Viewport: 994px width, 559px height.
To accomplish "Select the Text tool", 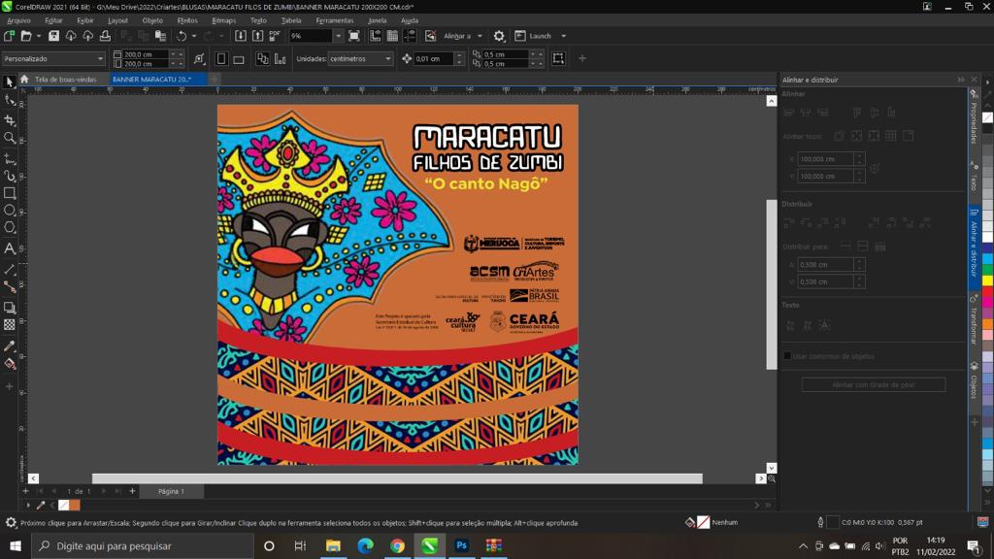I will [x=10, y=248].
